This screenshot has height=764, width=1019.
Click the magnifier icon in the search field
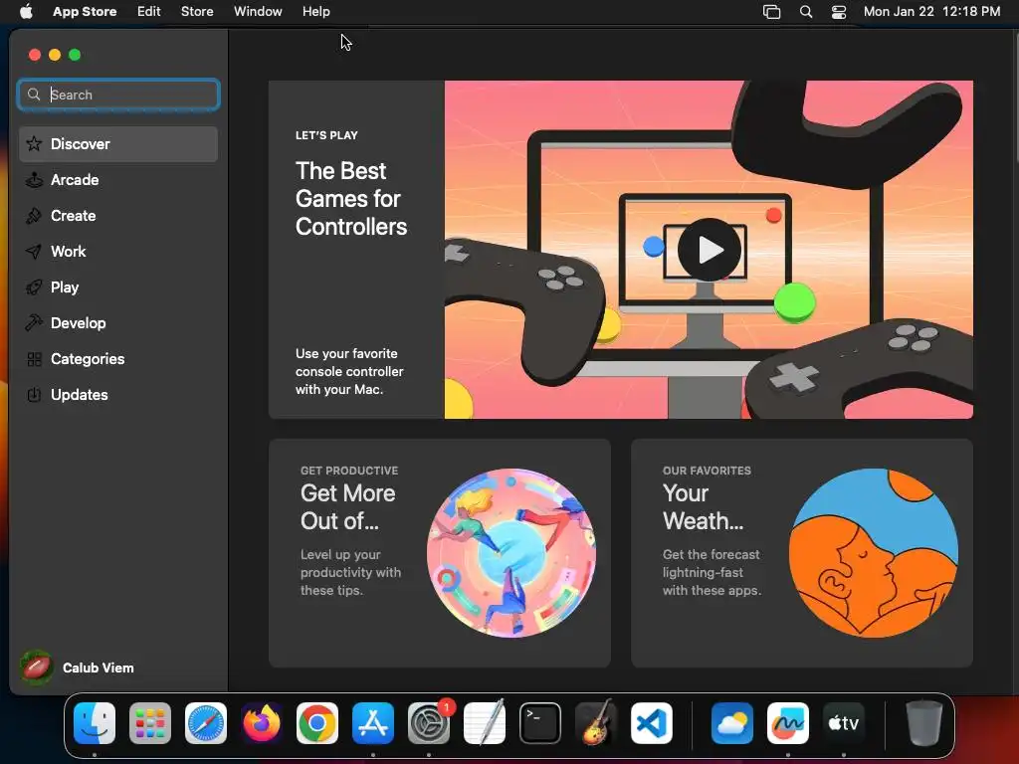[x=34, y=95]
